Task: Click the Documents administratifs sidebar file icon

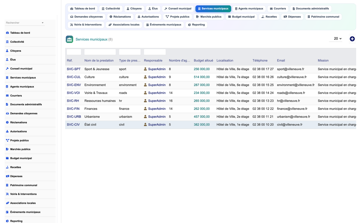Action: (7, 104)
